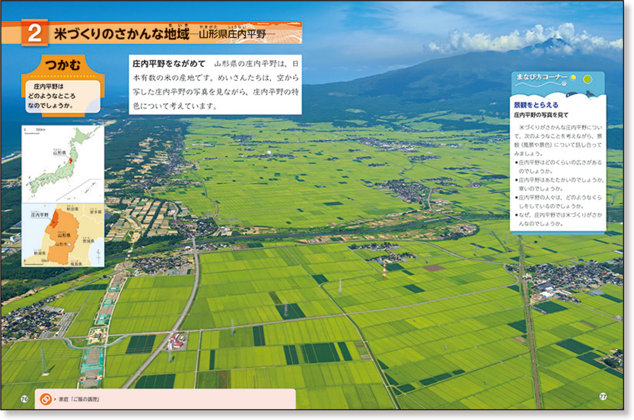This screenshot has height=420, width=634.
Task: Click the つかむ orange tab label
Action: tap(63, 65)
